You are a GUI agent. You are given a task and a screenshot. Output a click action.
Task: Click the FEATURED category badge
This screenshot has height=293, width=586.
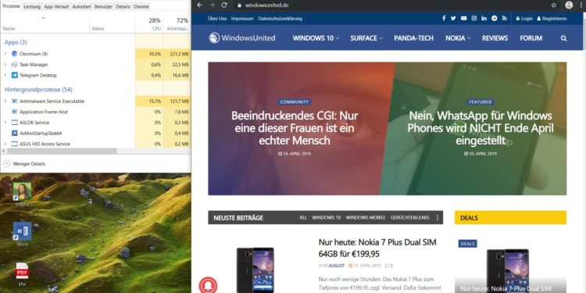click(481, 102)
